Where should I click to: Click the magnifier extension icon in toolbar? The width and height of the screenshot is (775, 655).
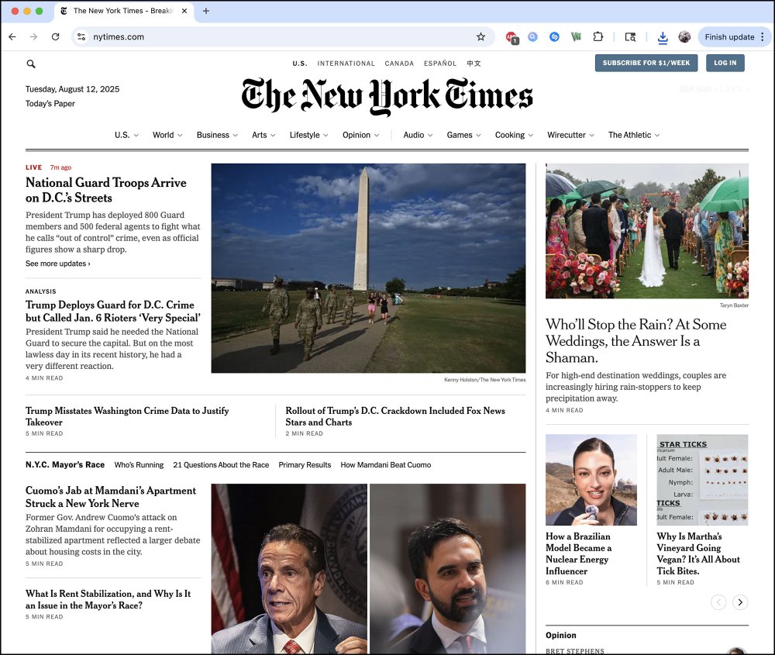coord(532,36)
